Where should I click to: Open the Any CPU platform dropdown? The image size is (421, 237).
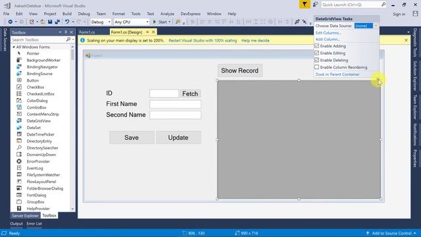coord(147,22)
